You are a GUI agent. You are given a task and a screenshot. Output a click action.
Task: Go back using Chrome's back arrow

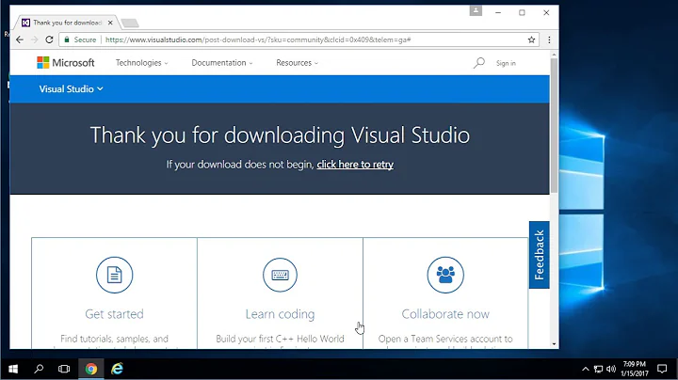(20, 40)
